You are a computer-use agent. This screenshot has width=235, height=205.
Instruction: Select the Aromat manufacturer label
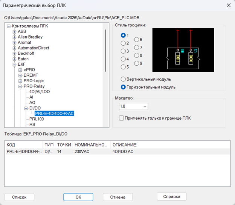pos(24,43)
